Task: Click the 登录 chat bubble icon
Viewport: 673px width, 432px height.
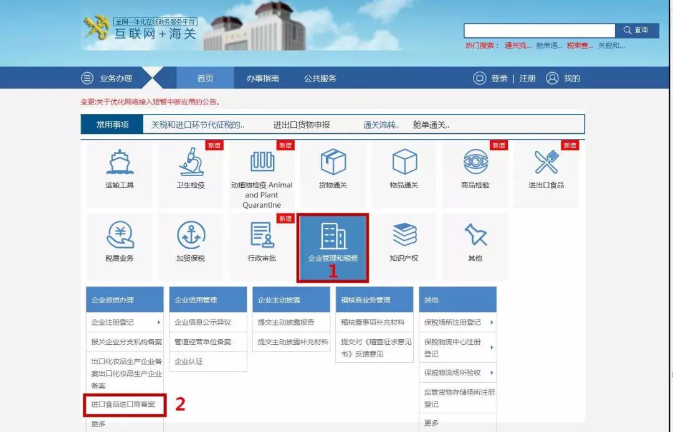Action: [x=479, y=78]
